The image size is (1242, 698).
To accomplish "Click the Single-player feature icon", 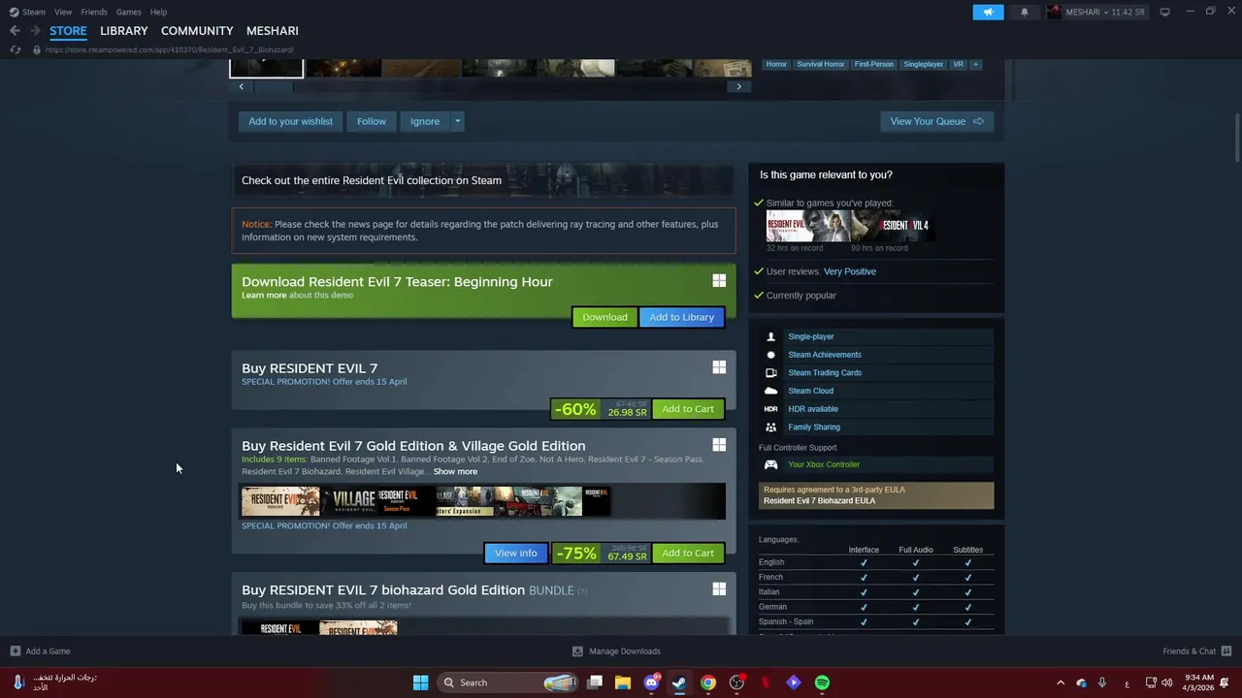I will pyautogui.click(x=770, y=336).
